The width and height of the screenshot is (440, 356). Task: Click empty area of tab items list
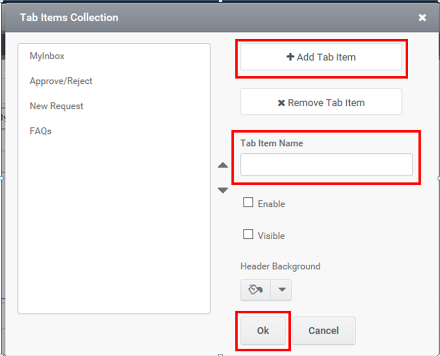pos(114,225)
